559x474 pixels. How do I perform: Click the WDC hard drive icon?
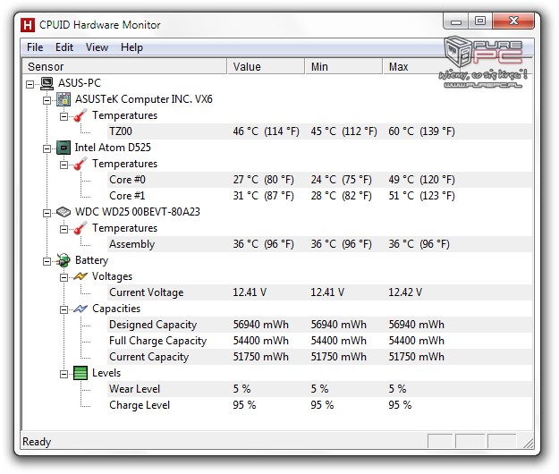64,212
